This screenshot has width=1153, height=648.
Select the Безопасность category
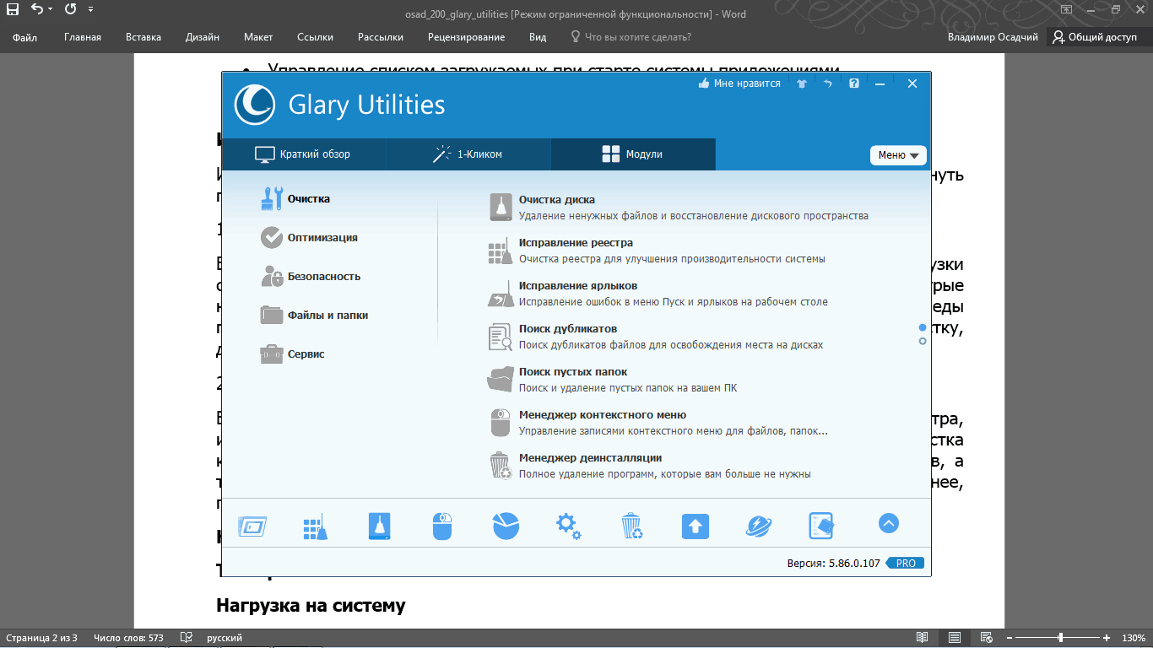pos(311,277)
